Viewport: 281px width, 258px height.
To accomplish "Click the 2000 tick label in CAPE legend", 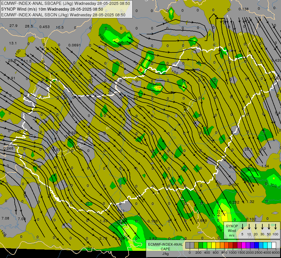I will tap(250, 253).
